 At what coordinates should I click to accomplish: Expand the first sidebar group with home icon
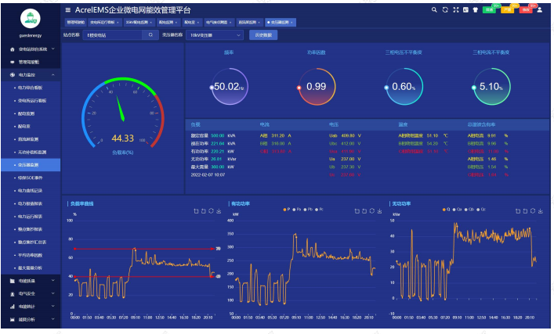tap(53, 49)
